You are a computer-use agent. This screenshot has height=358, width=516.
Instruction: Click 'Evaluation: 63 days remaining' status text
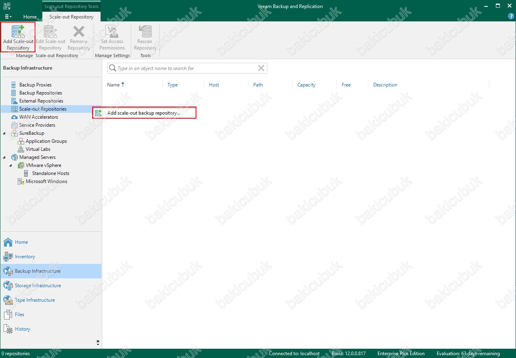[468, 354]
